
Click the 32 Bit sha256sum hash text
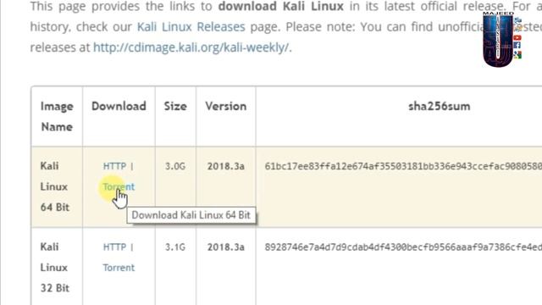[x=403, y=247]
